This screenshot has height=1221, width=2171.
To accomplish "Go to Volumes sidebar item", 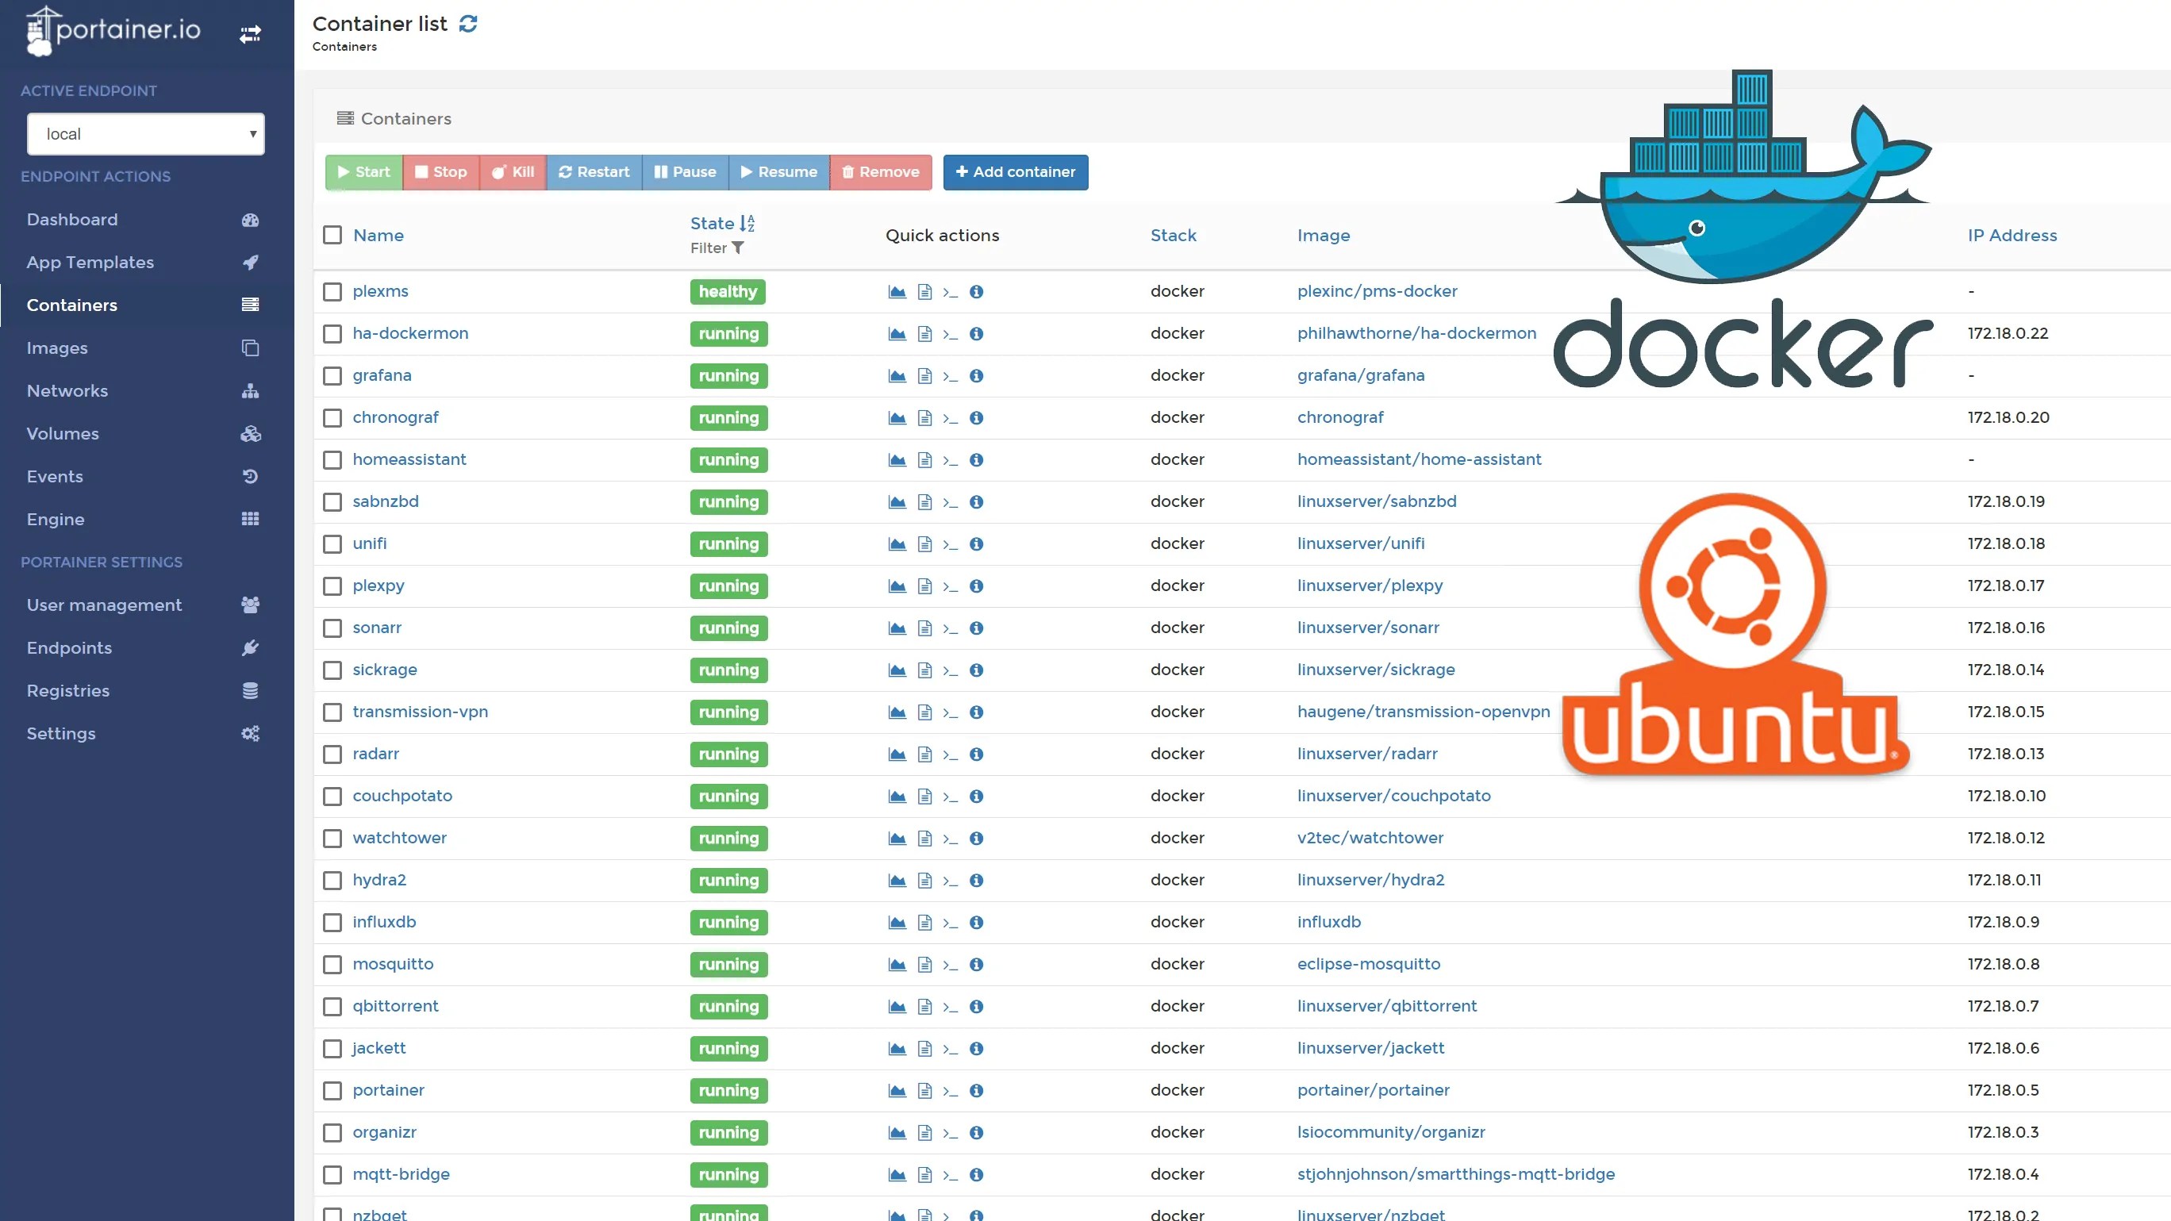I will [x=63, y=433].
